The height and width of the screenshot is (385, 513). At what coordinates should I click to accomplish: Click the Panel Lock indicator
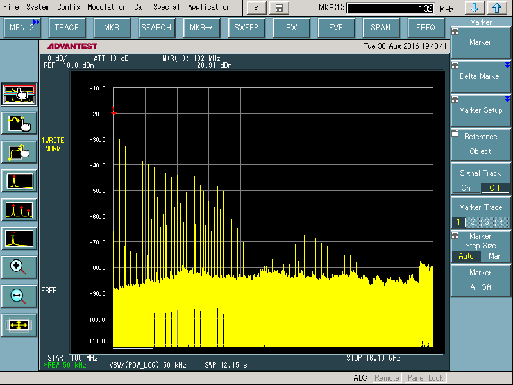point(425,378)
